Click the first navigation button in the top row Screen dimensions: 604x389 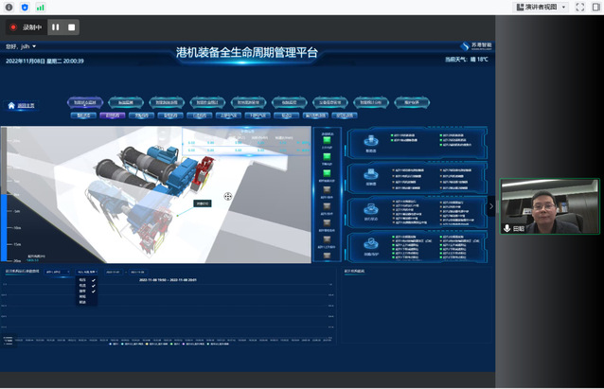tap(86, 102)
